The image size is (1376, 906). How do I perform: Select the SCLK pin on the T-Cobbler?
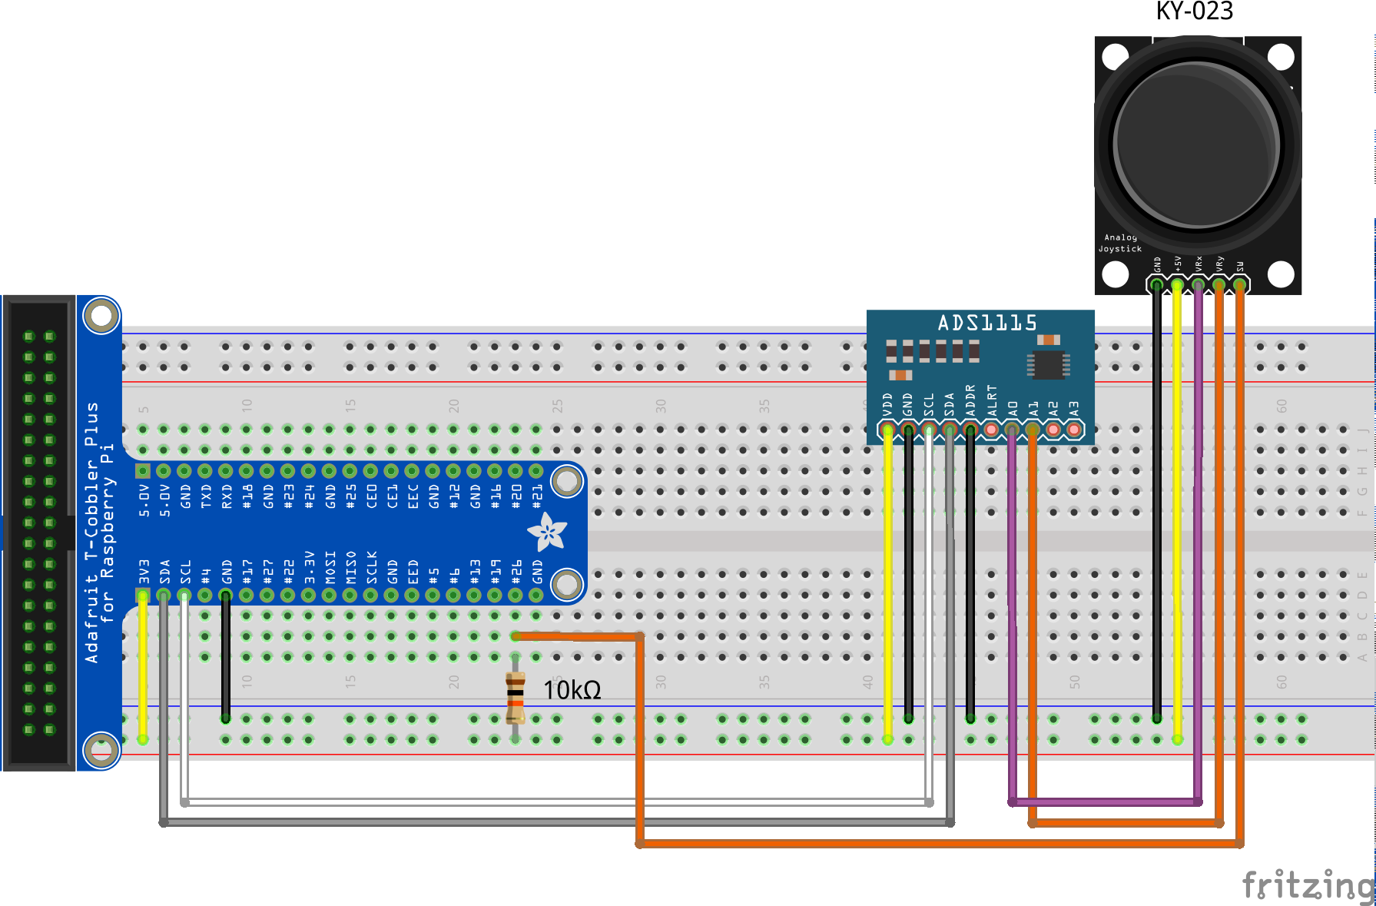371,595
